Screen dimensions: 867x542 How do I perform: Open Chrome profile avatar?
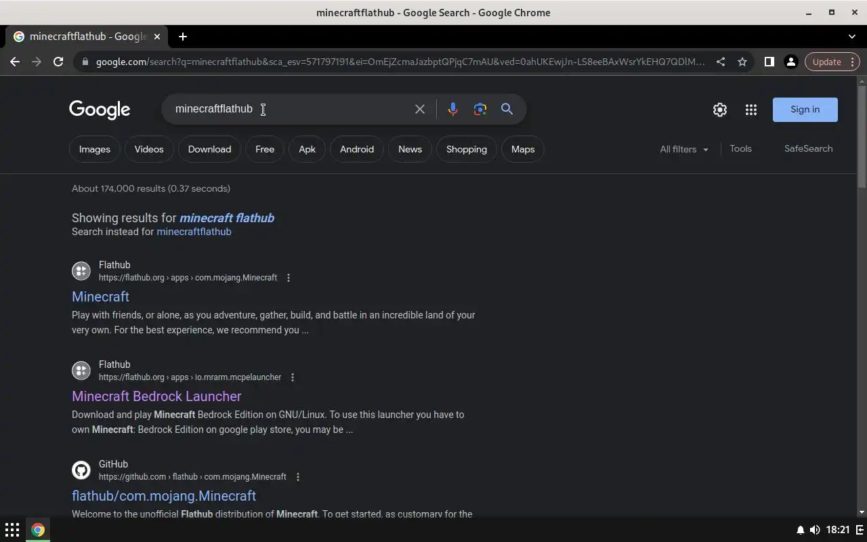coord(790,62)
